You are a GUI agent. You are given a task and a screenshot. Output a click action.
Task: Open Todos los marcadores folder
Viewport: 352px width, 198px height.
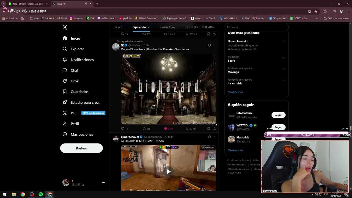click(x=337, y=18)
